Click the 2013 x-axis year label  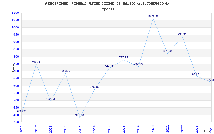pos(51,129)
